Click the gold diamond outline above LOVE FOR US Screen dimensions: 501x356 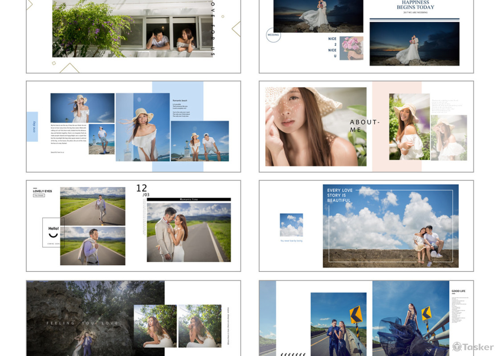[x=236, y=29]
